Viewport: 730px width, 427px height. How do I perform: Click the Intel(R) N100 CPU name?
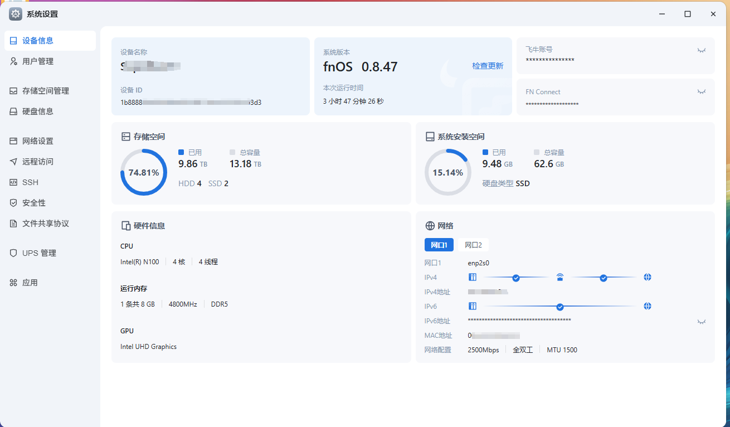pyautogui.click(x=140, y=262)
